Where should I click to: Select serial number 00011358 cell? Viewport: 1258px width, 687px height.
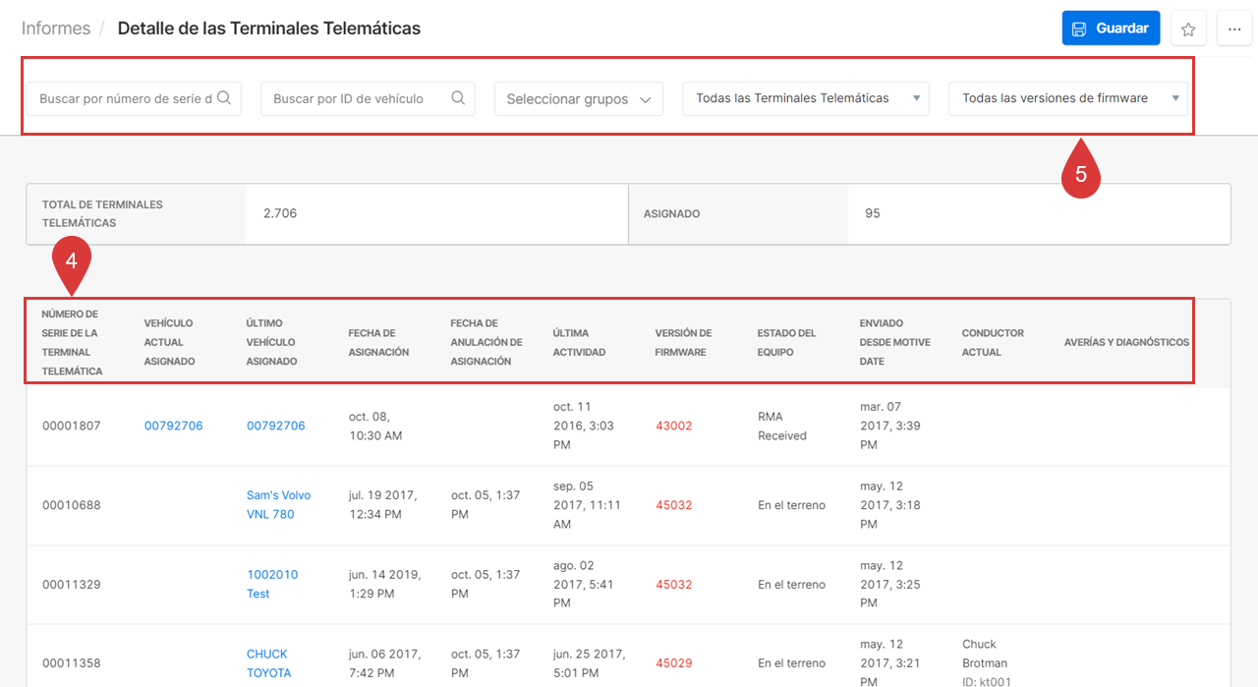tap(71, 663)
